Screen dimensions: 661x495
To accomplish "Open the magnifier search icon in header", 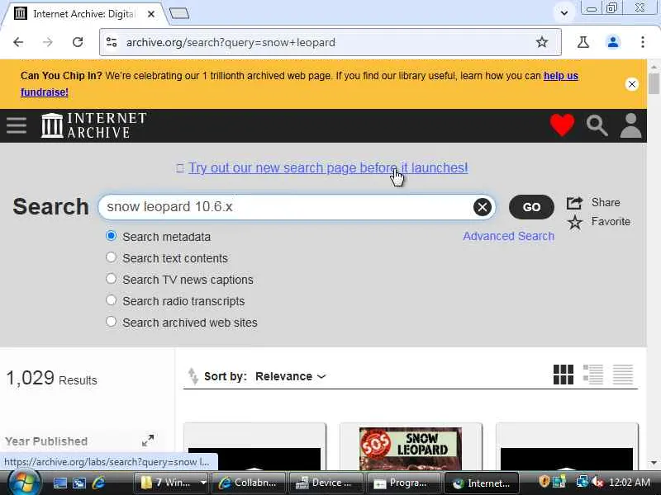I will [597, 125].
